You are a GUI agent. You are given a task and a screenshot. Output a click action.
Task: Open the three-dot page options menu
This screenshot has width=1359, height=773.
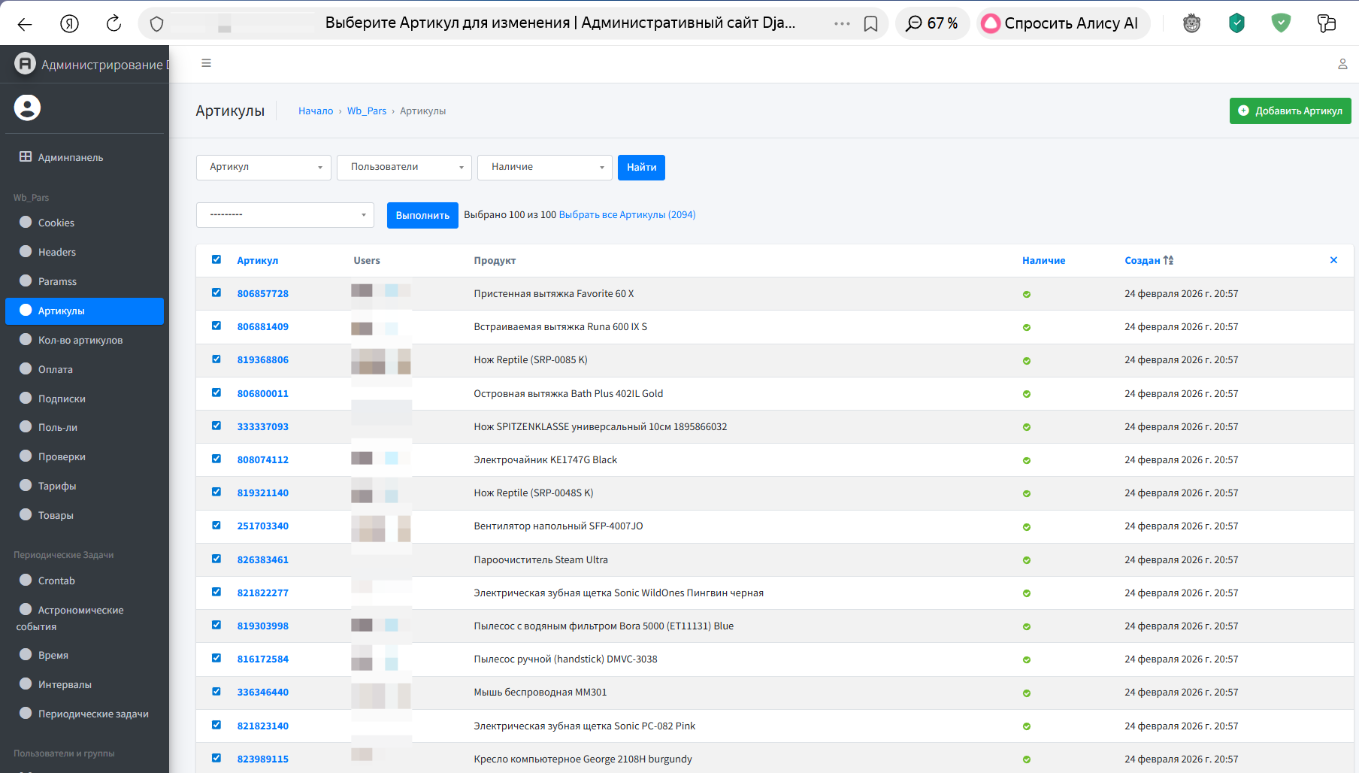click(x=842, y=24)
